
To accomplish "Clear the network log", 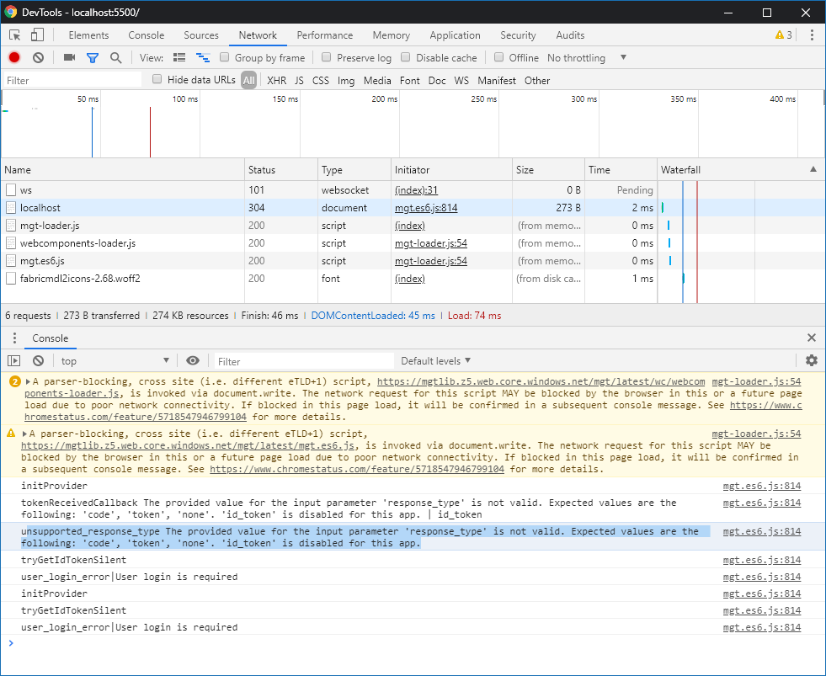I will coord(38,57).
